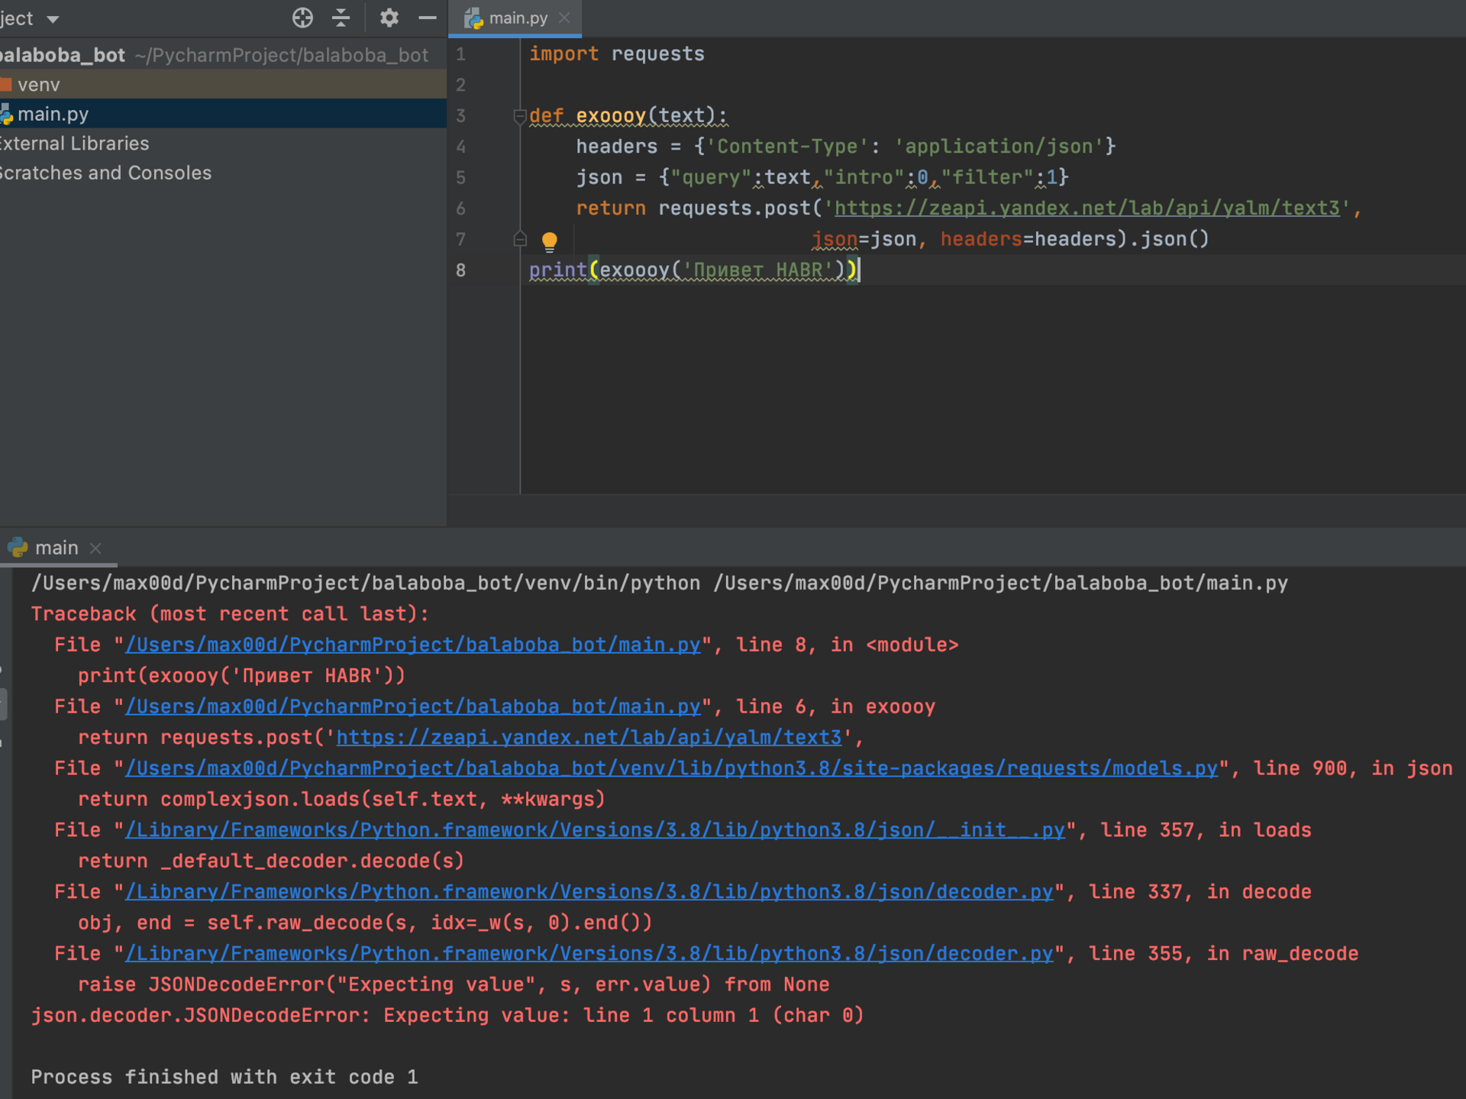Open requests/models.py traceback link

tap(672, 769)
